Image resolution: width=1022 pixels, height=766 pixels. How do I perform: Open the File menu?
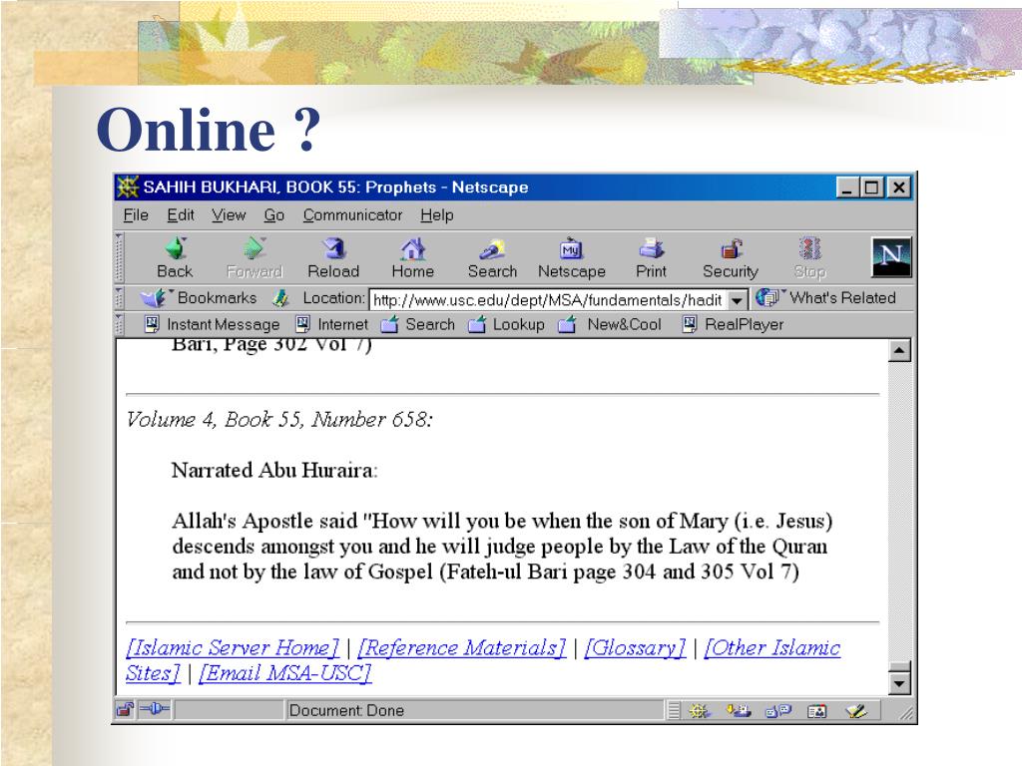click(x=136, y=215)
